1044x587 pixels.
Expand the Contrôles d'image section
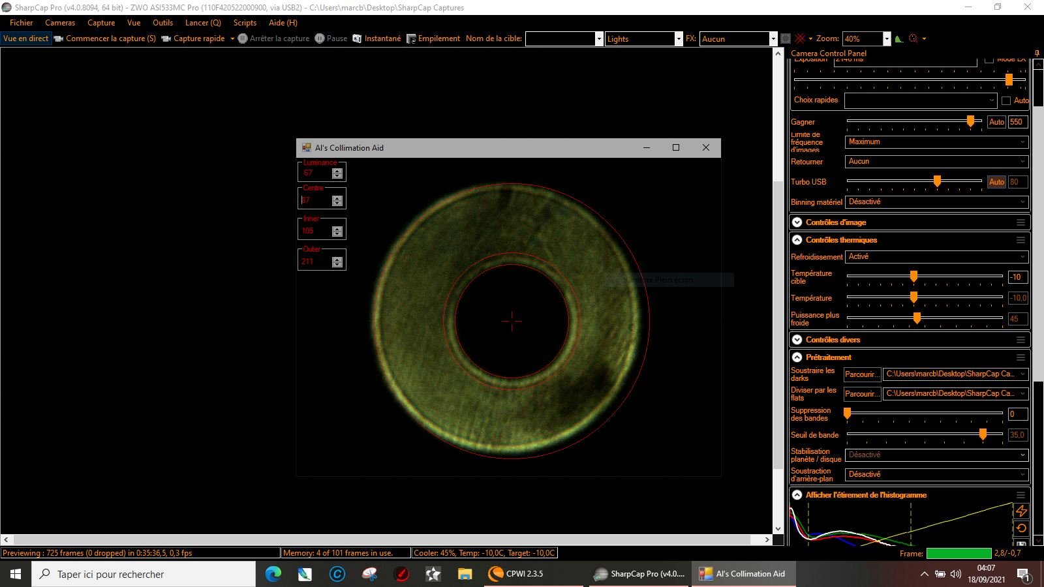click(x=797, y=222)
